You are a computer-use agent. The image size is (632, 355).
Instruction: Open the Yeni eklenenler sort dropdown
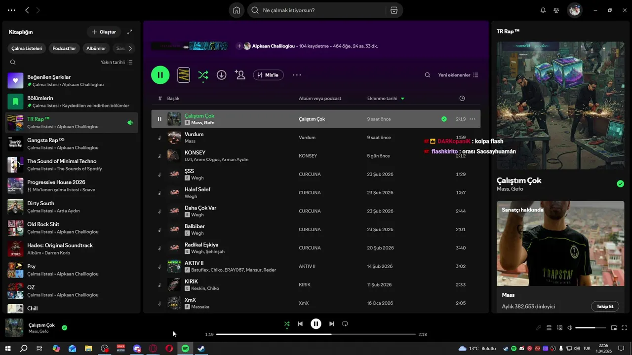(x=458, y=75)
